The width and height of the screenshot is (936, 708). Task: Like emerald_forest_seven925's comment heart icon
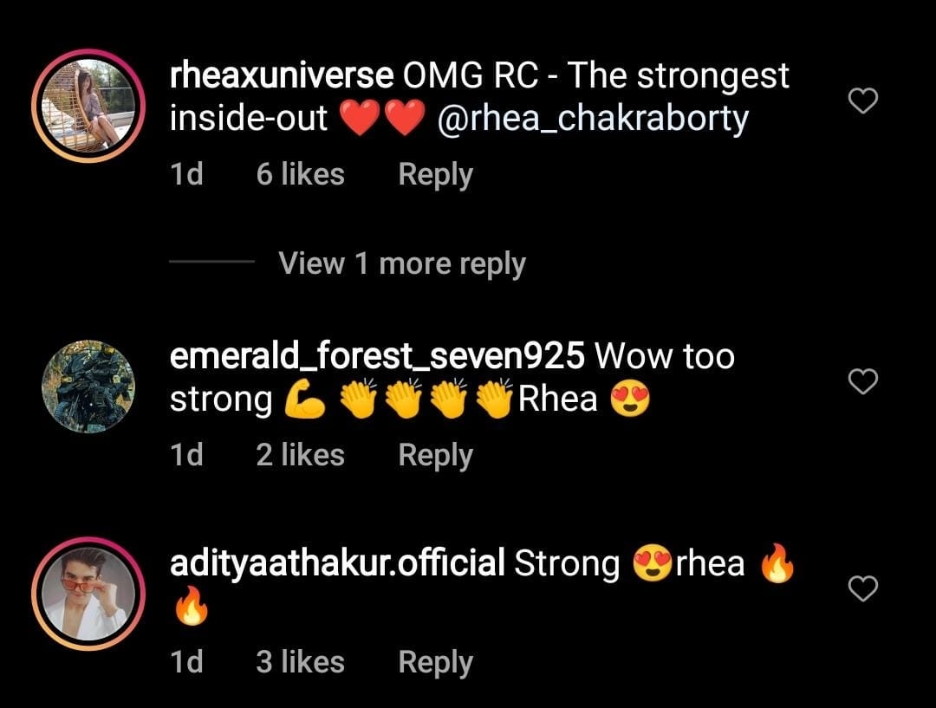[863, 381]
